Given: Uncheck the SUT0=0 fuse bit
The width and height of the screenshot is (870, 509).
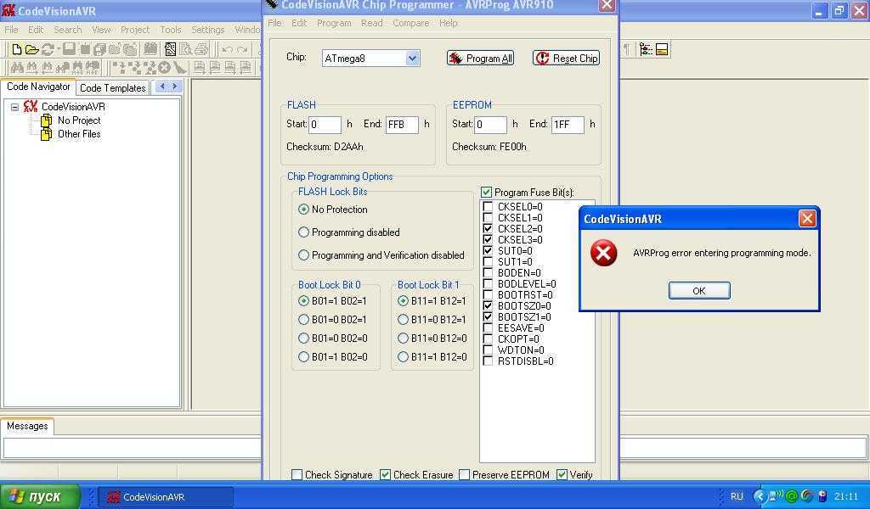Looking at the screenshot, I should click(x=488, y=251).
